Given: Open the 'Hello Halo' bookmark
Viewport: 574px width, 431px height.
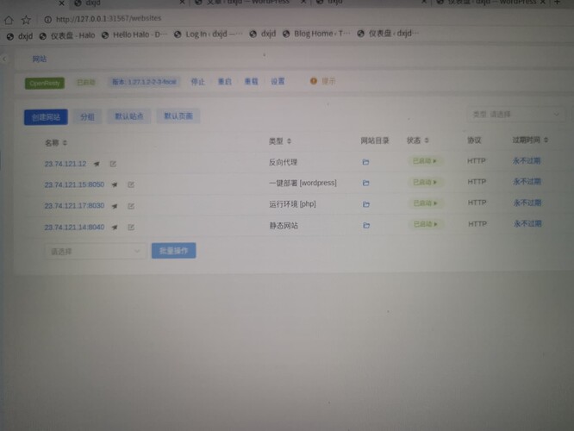Looking at the screenshot, I should point(136,35).
